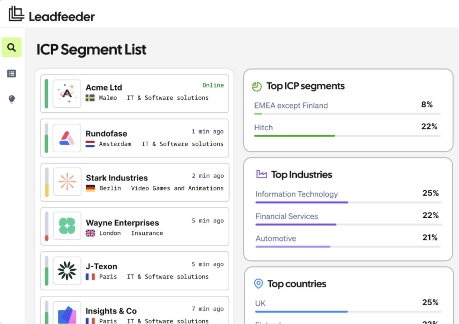The width and height of the screenshot is (459, 324).
Task: Click the Insurance industry label
Action: [x=147, y=233]
